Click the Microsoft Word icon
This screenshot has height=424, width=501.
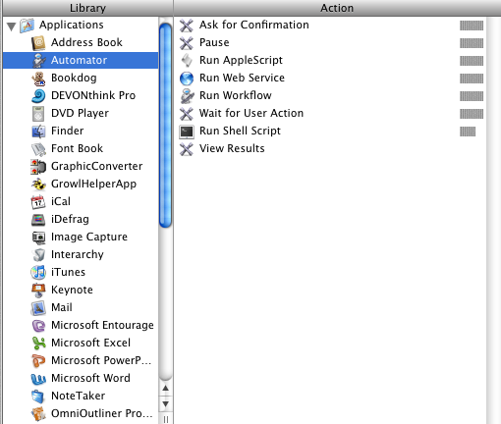(38, 379)
